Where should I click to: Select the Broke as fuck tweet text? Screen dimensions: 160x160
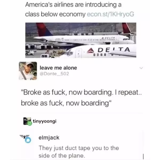pyautogui.click(x=81, y=98)
